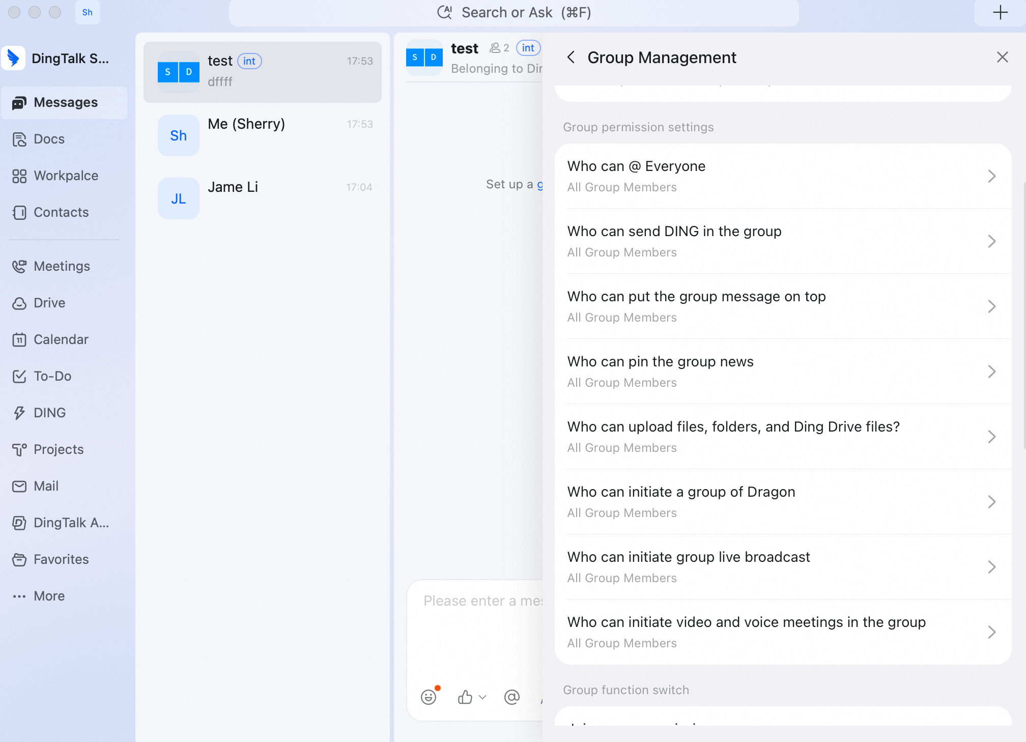The height and width of the screenshot is (742, 1026).
Task: Open Meetings in the sidebar
Action: point(64,266)
